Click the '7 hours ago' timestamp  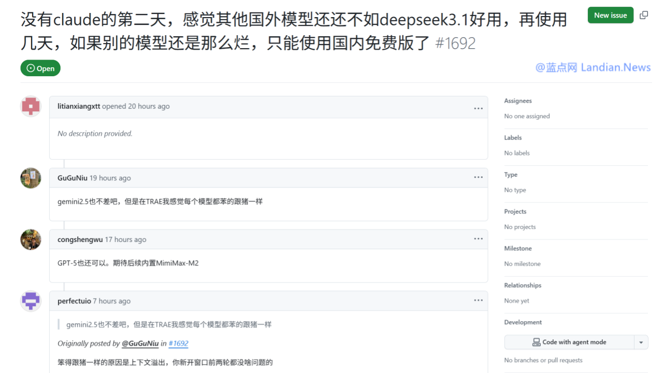(x=112, y=301)
